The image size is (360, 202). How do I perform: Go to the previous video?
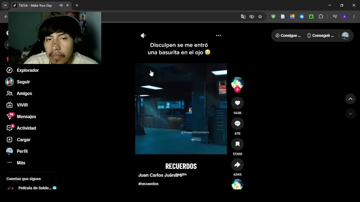[x=350, y=99]
